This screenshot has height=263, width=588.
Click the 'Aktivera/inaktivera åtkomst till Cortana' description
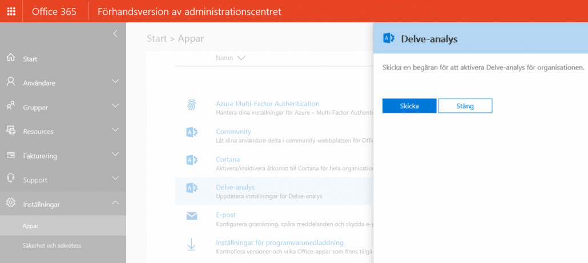[295, 168]
